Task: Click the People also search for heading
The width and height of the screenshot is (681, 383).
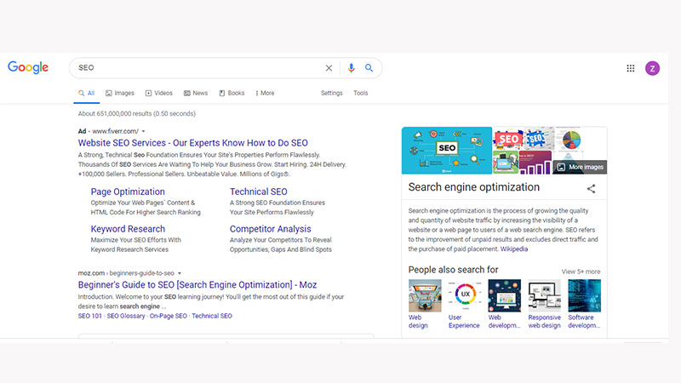Action: (x=453, y=270)
